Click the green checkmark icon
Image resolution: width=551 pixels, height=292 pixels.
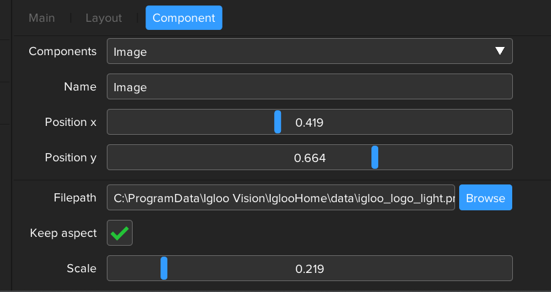pyautogui.click(x=120, y=233)
